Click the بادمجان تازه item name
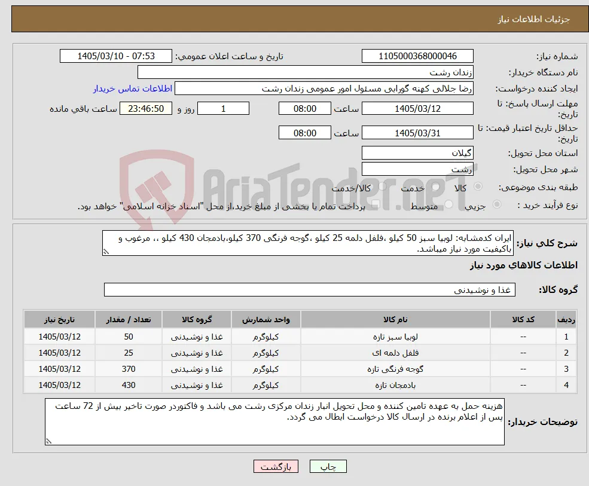The image size is (589, 486). [395, 386]
